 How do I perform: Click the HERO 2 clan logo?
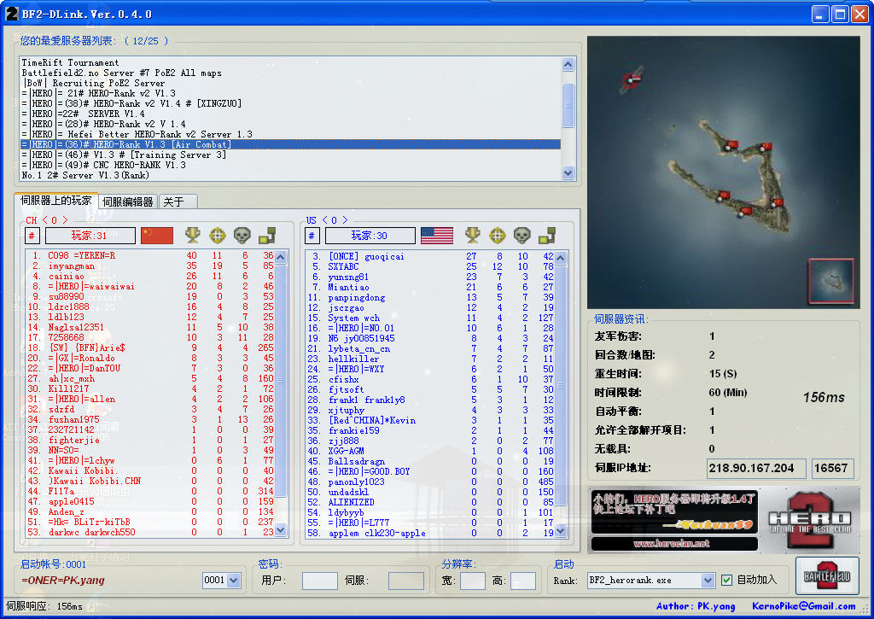click(x=809, y=520)
